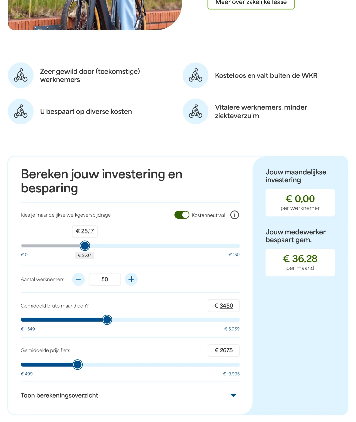Click cyclist icon next to 'Kosteloos en valt buiten de WKR'
The image size is (356, 422).
click(195, 75)
